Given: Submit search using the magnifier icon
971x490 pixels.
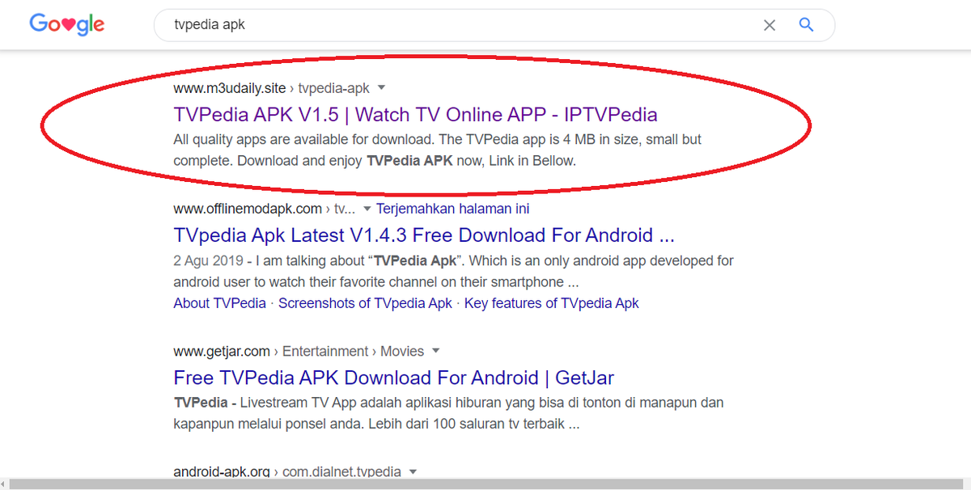Looking at the screenshot, I should tap(806, 24).
